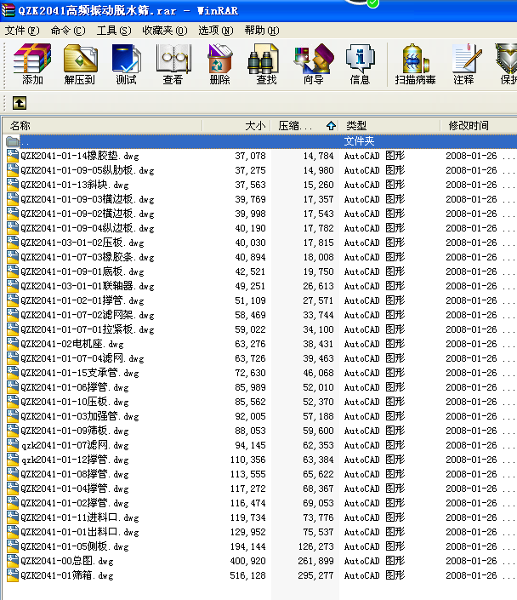Select file QZK2041-01-15支承管.dwg
The width and height of the screenshot is (517, 600).
point(80,373)
